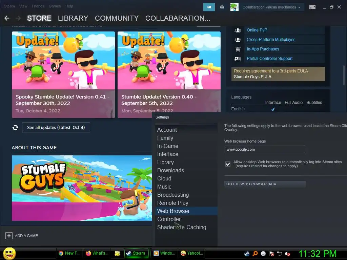This screenshot has width=347, height=260.
Task: Switch to Steam taskbar item
Action: click(x=136, y=253)
